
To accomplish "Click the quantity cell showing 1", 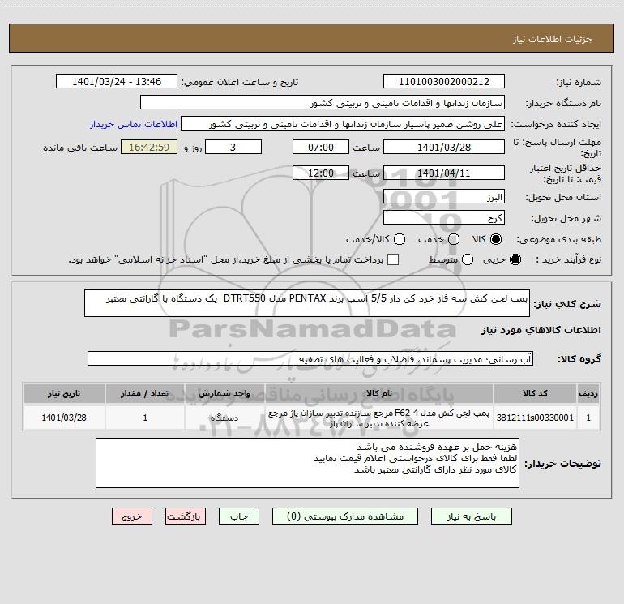I will [x=145, y=418].
